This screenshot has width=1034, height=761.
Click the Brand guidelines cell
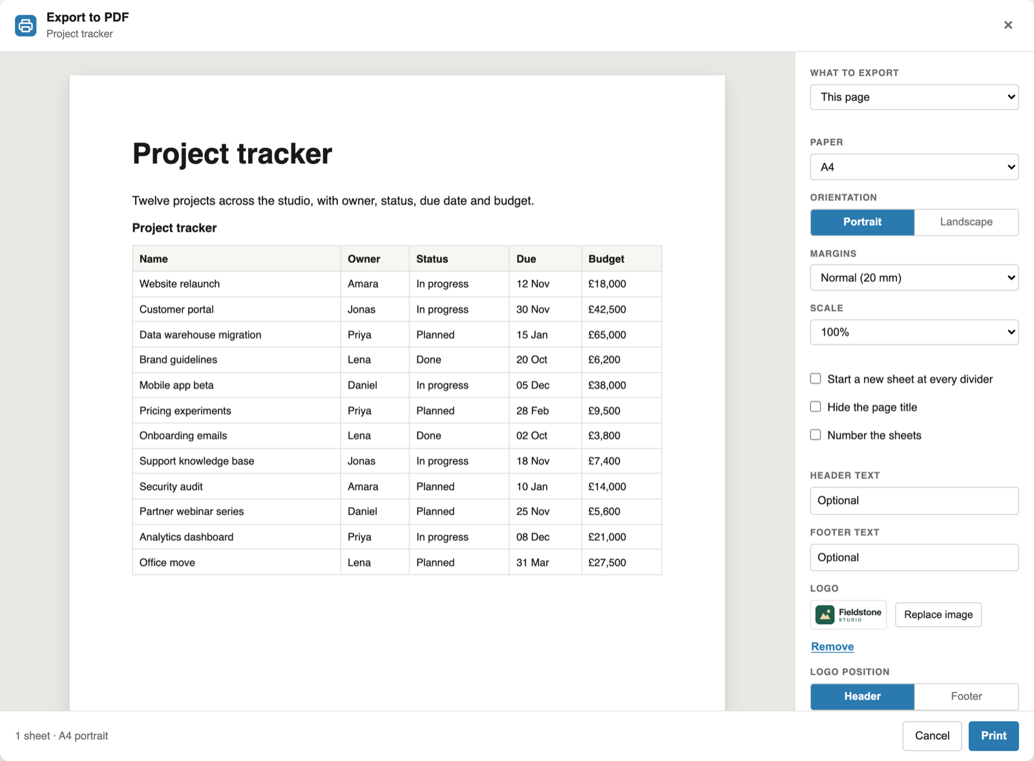click(x=237, y=360)
